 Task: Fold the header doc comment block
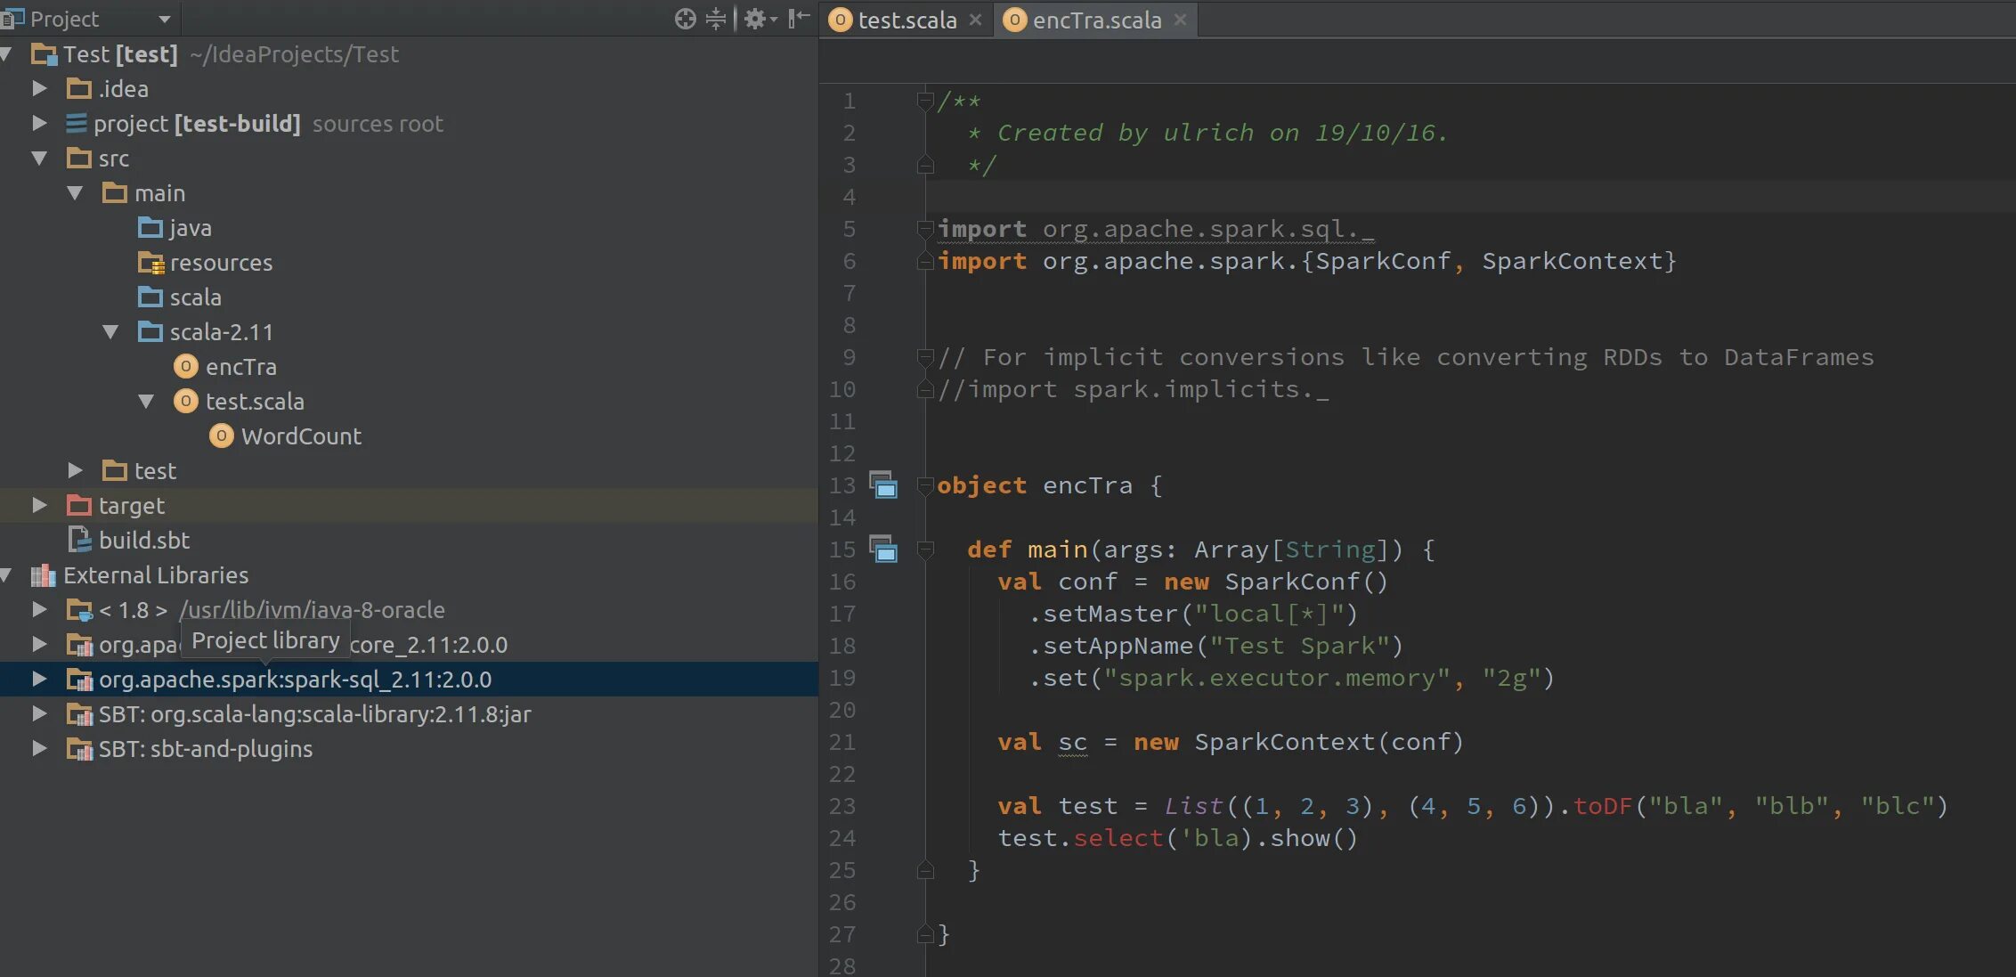[925, 101]
